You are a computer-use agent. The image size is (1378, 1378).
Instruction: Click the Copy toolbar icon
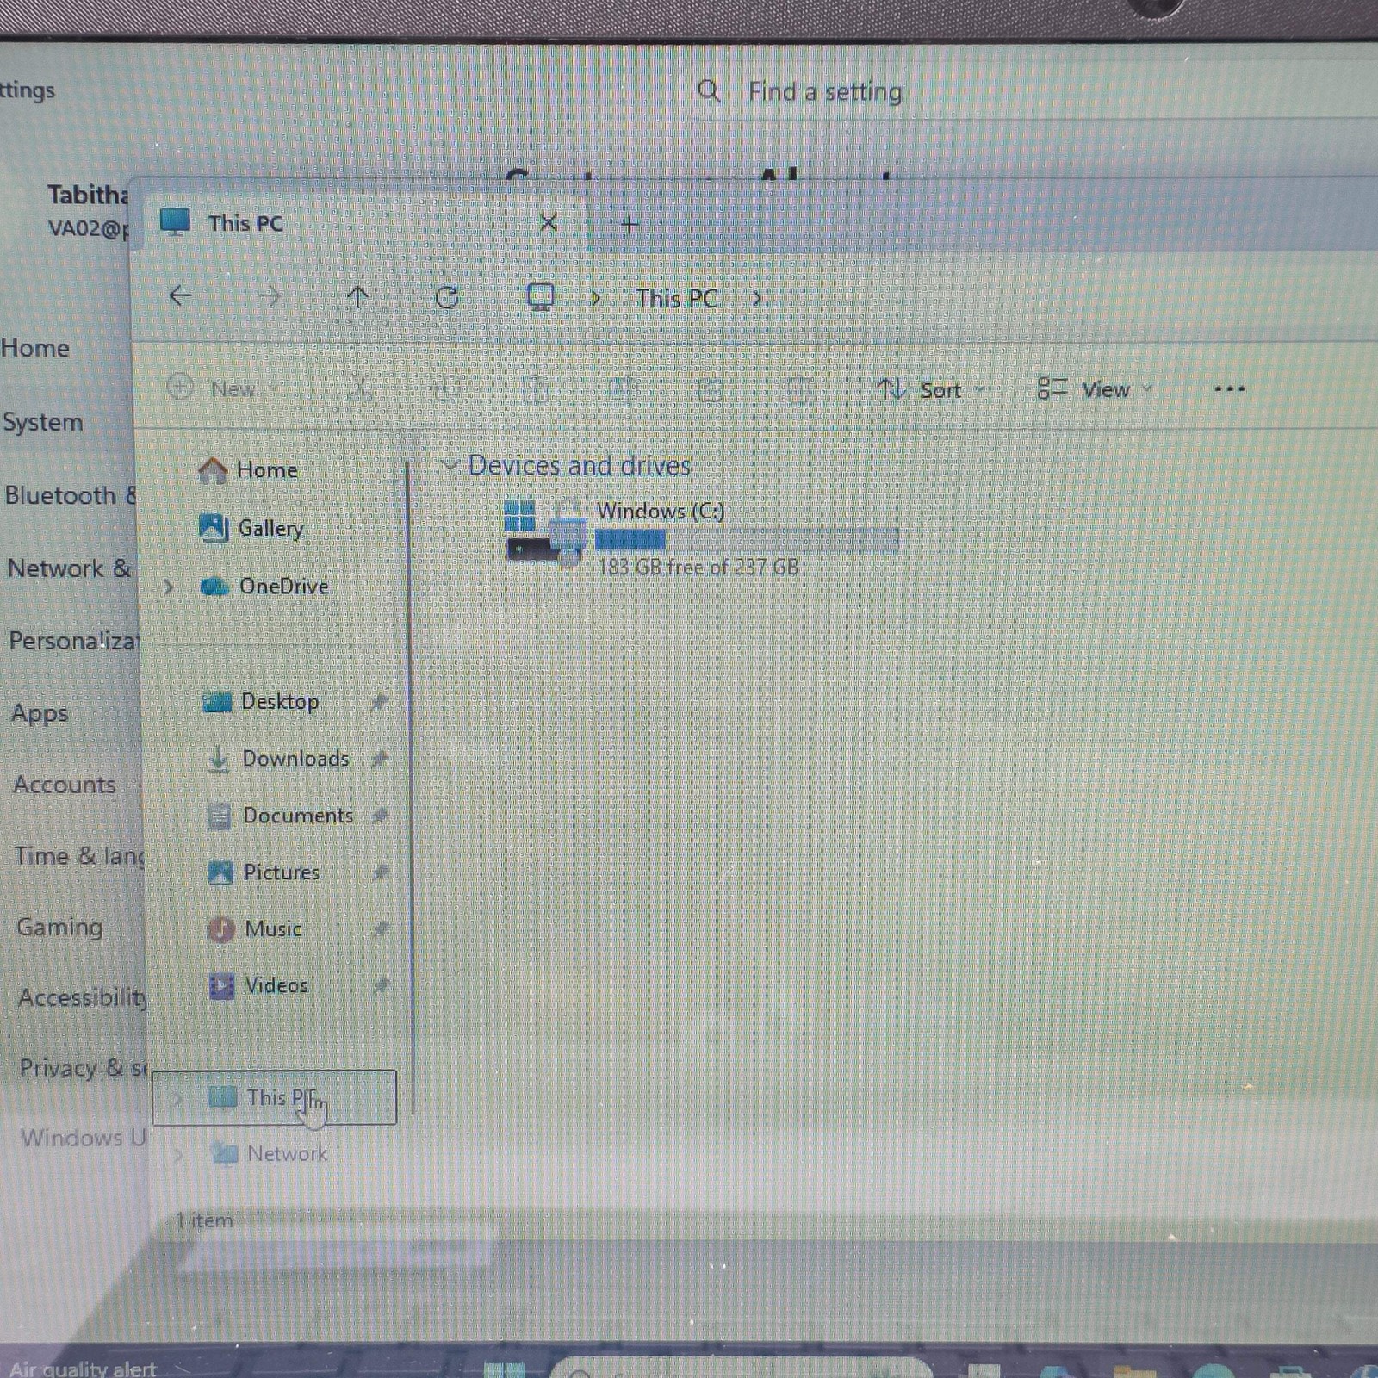pos(447,389)
